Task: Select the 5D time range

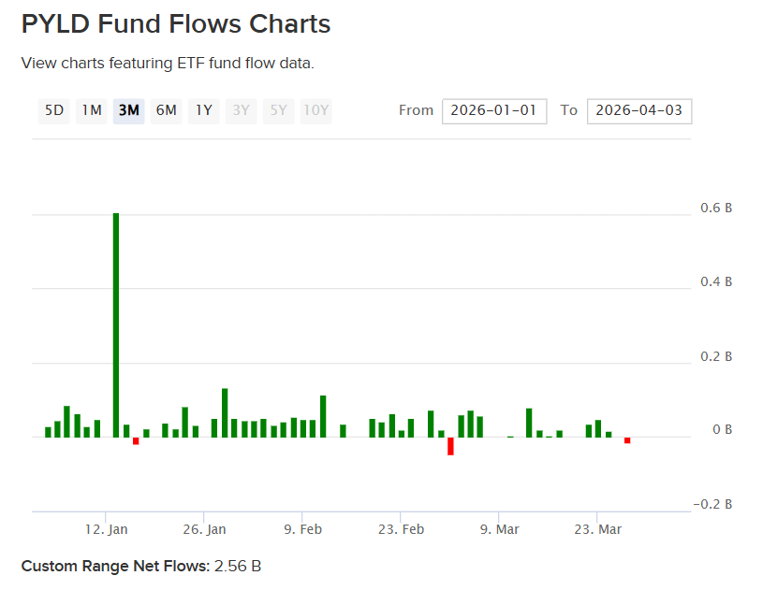Action: (54, 111)
